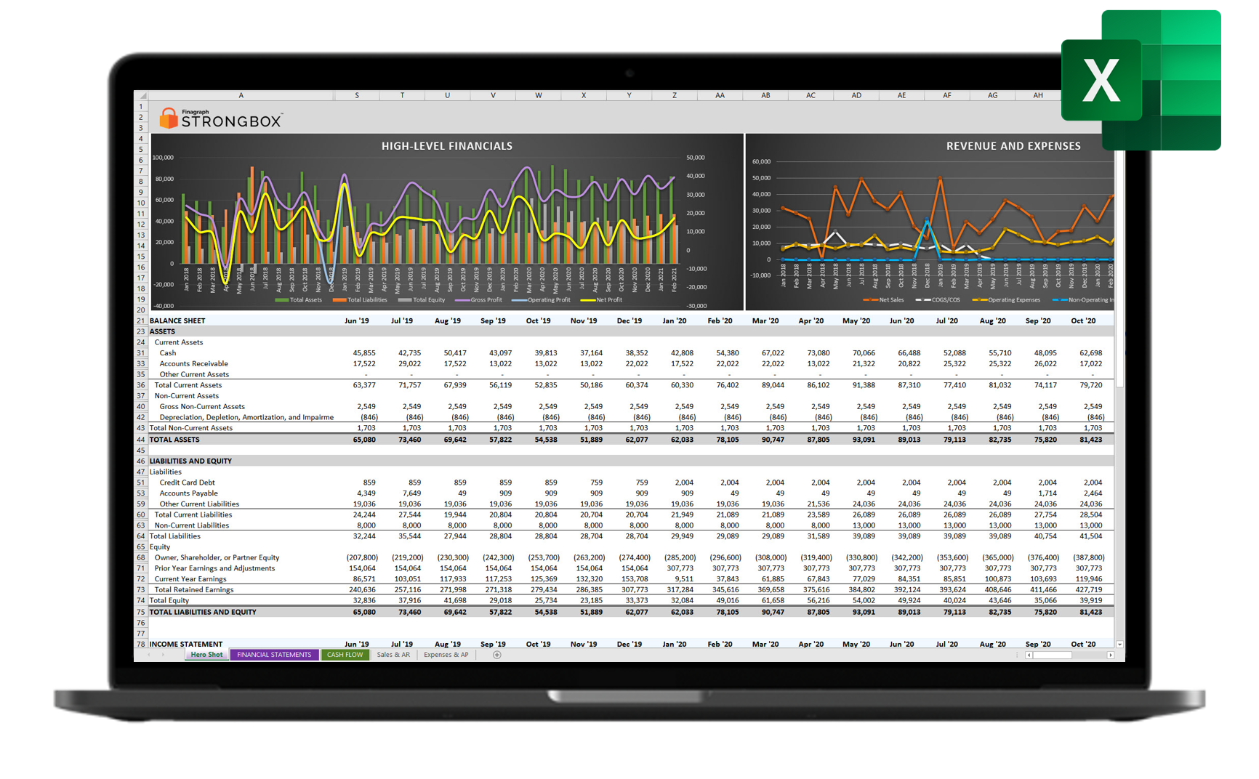Click the horizontal scrollbar left arrow
This screenshot has width=1259, height=779.
click(x=1029, y=655)
